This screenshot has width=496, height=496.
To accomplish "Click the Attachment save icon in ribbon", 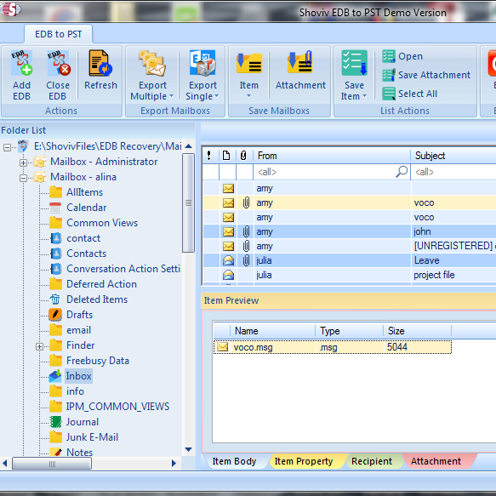I will click(300, 62).
